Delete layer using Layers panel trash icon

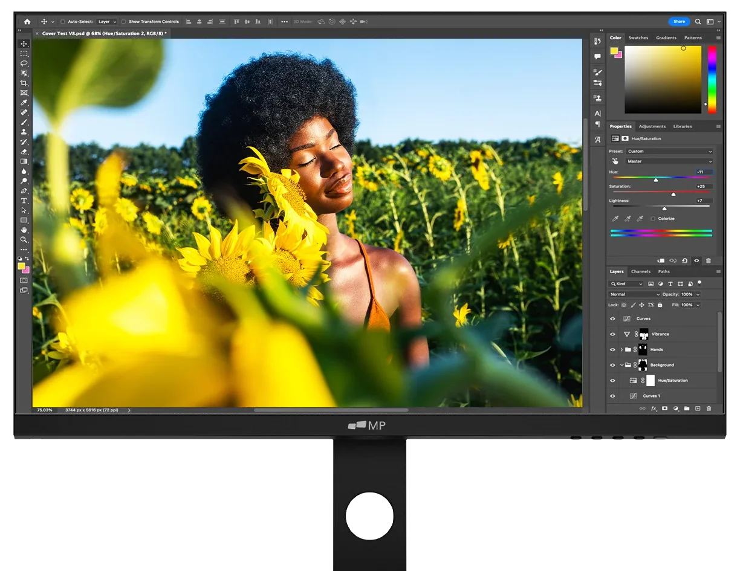709,409
